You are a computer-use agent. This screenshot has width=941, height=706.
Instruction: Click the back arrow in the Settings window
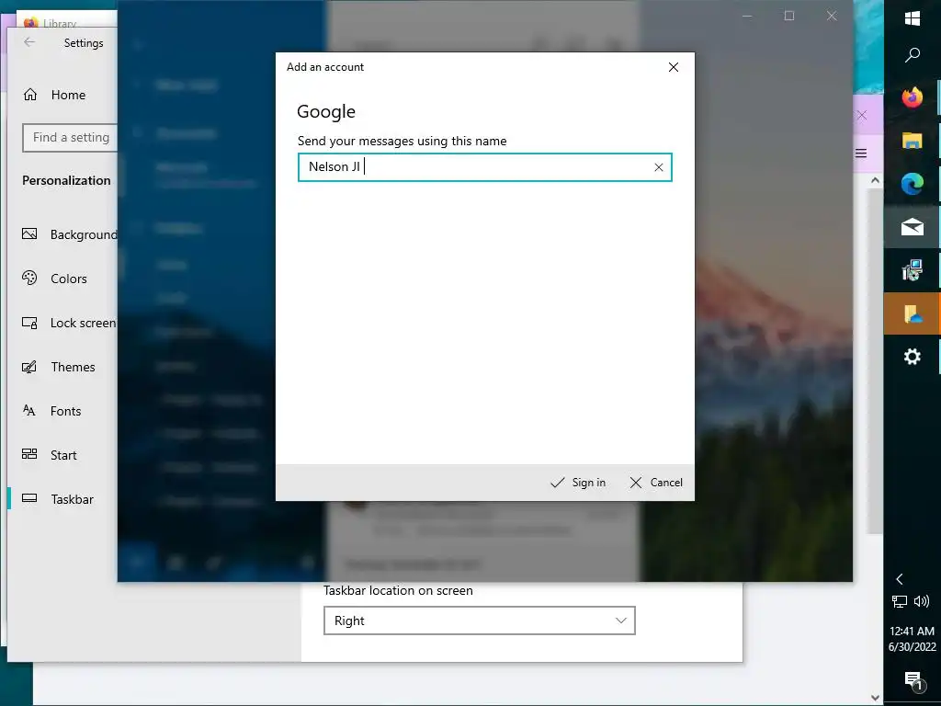click(x=29, y=42)
